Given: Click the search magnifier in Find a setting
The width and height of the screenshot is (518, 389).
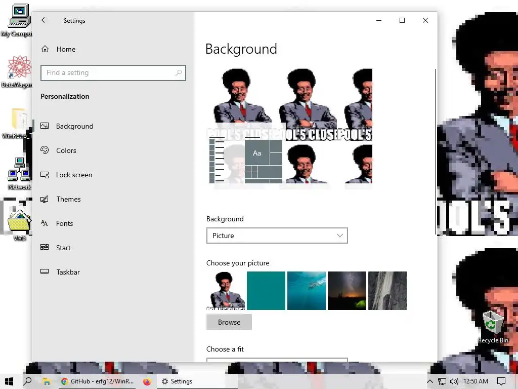Looking at the screenshot, I should click(x=179, y=73).
